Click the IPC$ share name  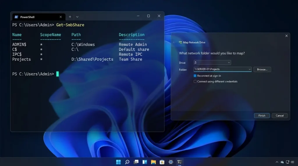click(17, 54)
